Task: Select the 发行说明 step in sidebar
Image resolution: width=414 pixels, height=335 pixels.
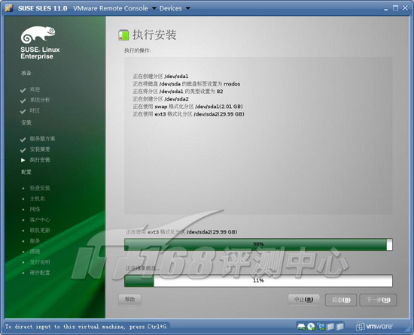Action: (40, 262)
